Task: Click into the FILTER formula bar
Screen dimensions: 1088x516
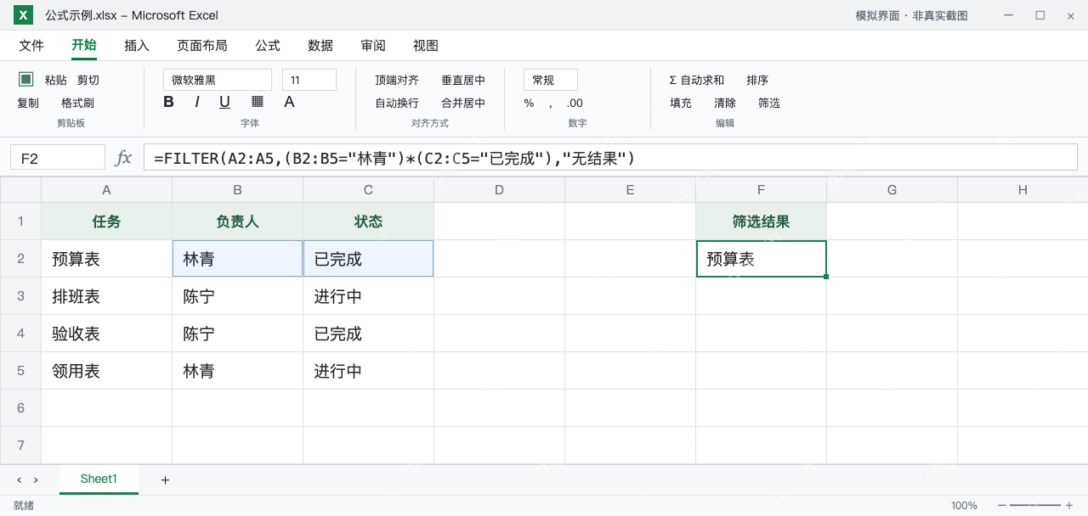Action: click(610, 158)
